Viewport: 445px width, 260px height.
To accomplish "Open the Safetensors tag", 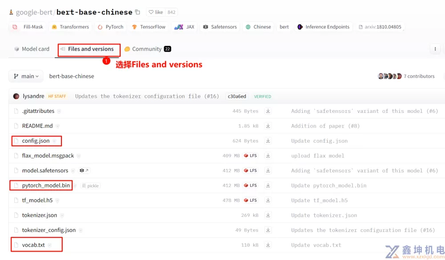I will pyautogui.click(x=220, y=27).
